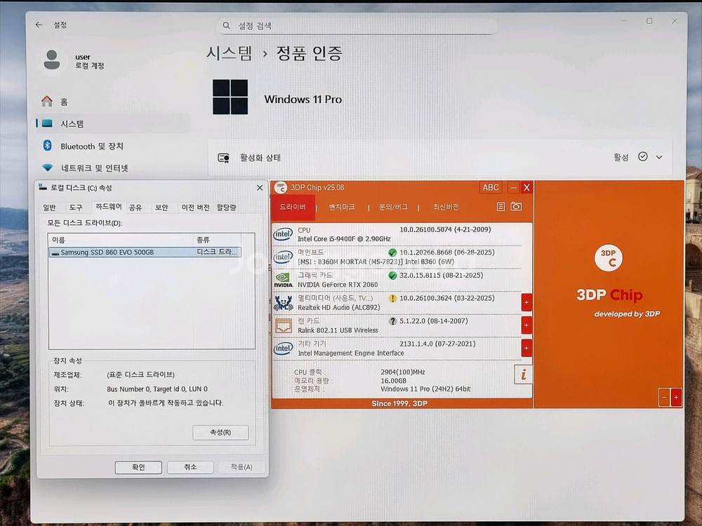702x526 pixels.
Task: Switch to the 일반 tab in disk properties
Action: point(49,208)
